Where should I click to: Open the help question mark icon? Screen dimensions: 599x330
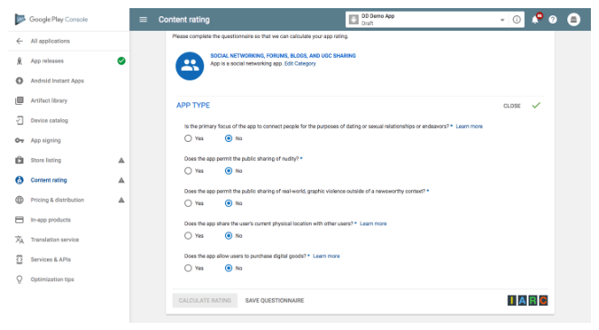pyautogui.click(x=553, y=20)
